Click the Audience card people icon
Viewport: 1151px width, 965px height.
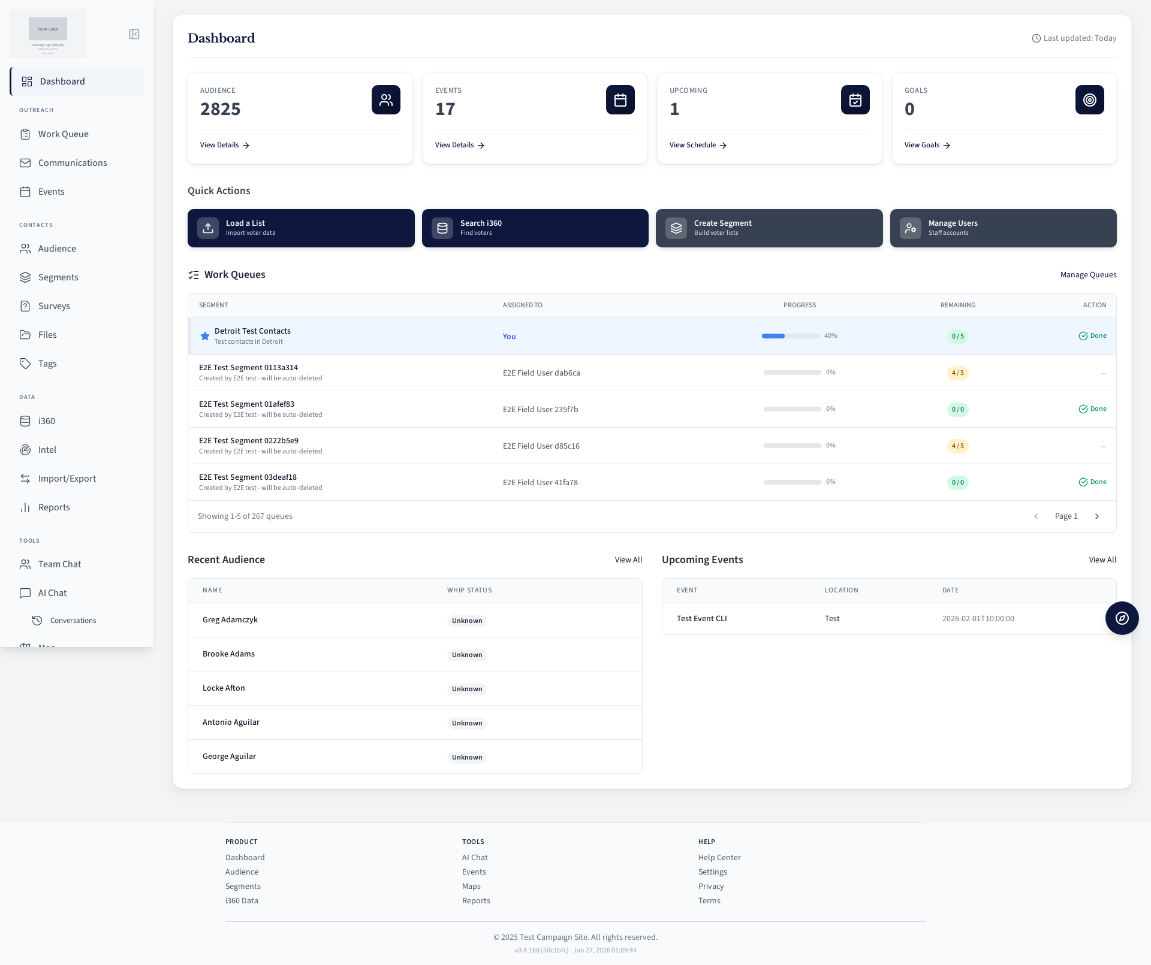[385, 99]
